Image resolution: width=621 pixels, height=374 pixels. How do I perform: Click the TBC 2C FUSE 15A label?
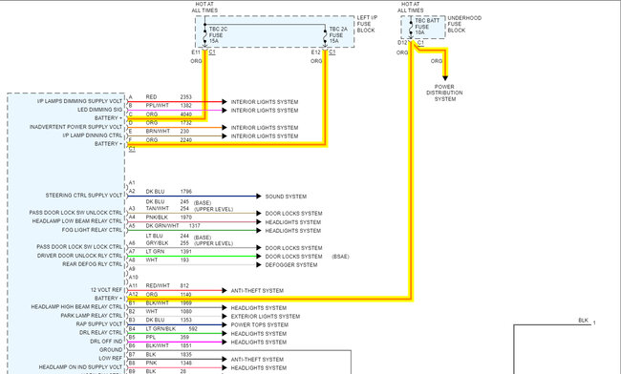[218, 35]
